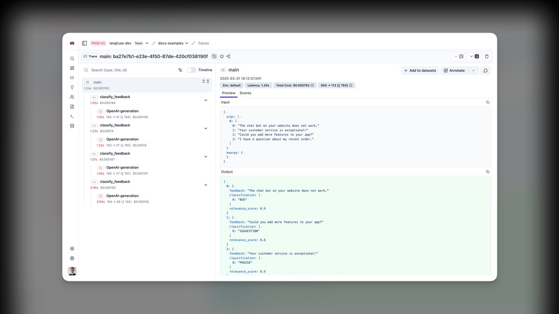This screenshot has width=559, height=314.
Task: Open the dashboards grid icon in sidebar
Action: (72, 68)
